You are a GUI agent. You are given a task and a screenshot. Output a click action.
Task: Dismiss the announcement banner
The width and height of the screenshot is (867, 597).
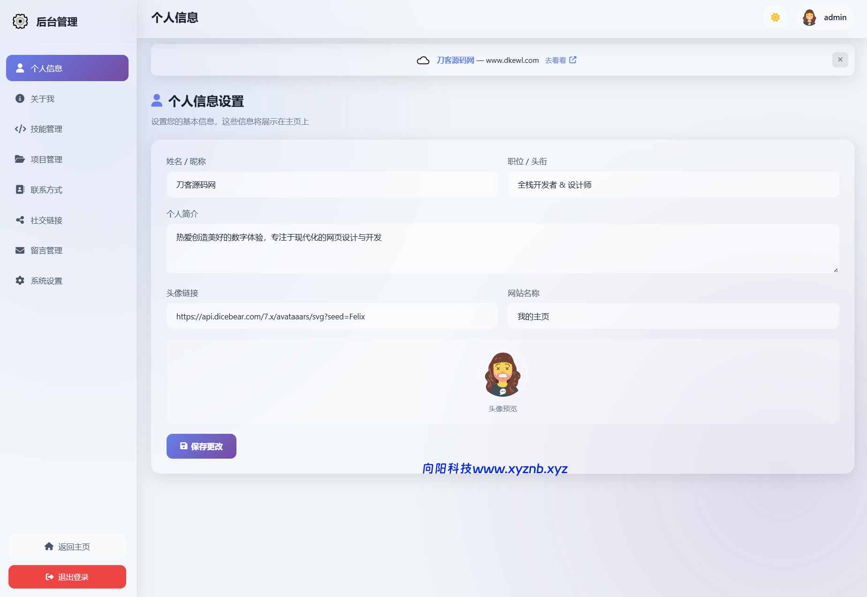click(x=840, y=60)
